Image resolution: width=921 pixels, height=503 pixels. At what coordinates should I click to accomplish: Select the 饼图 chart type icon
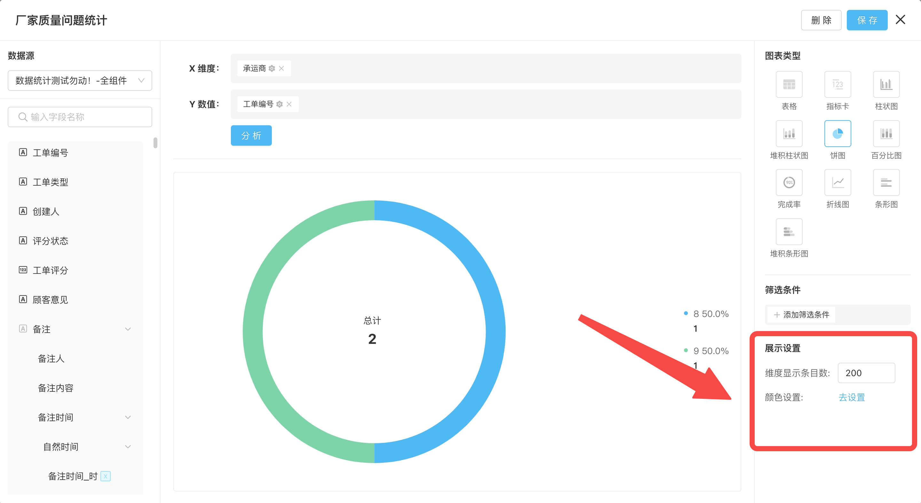837,134
